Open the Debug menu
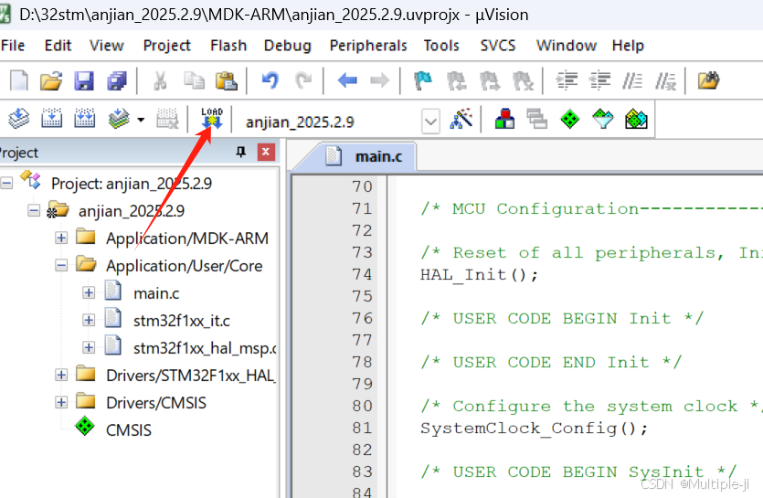 [288, 46]
